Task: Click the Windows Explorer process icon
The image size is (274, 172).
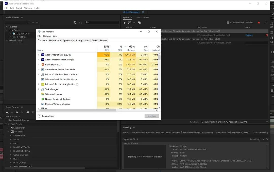Action: [43, 94]
